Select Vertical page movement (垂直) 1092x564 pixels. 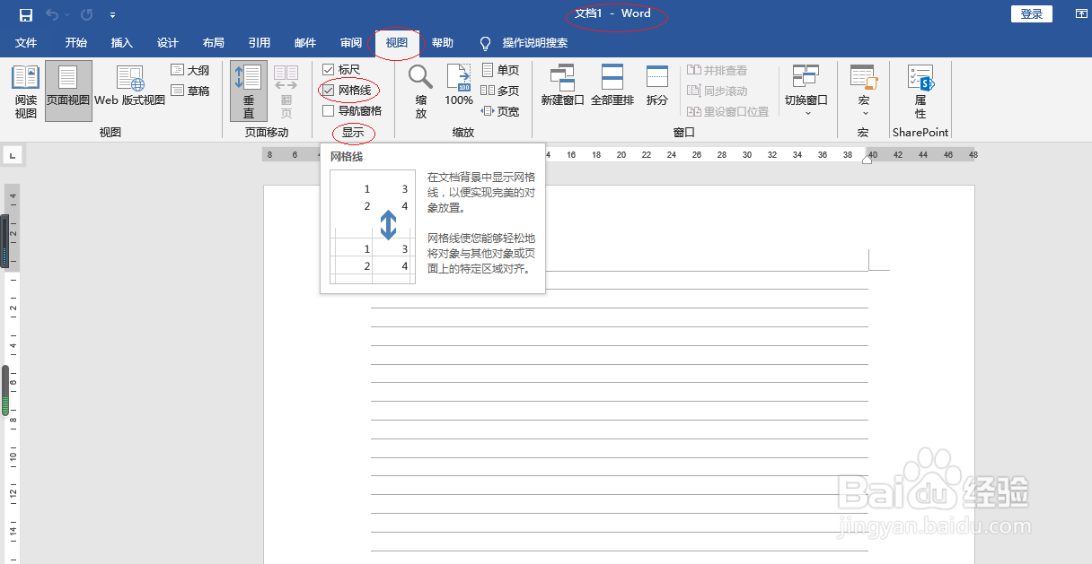249,91
